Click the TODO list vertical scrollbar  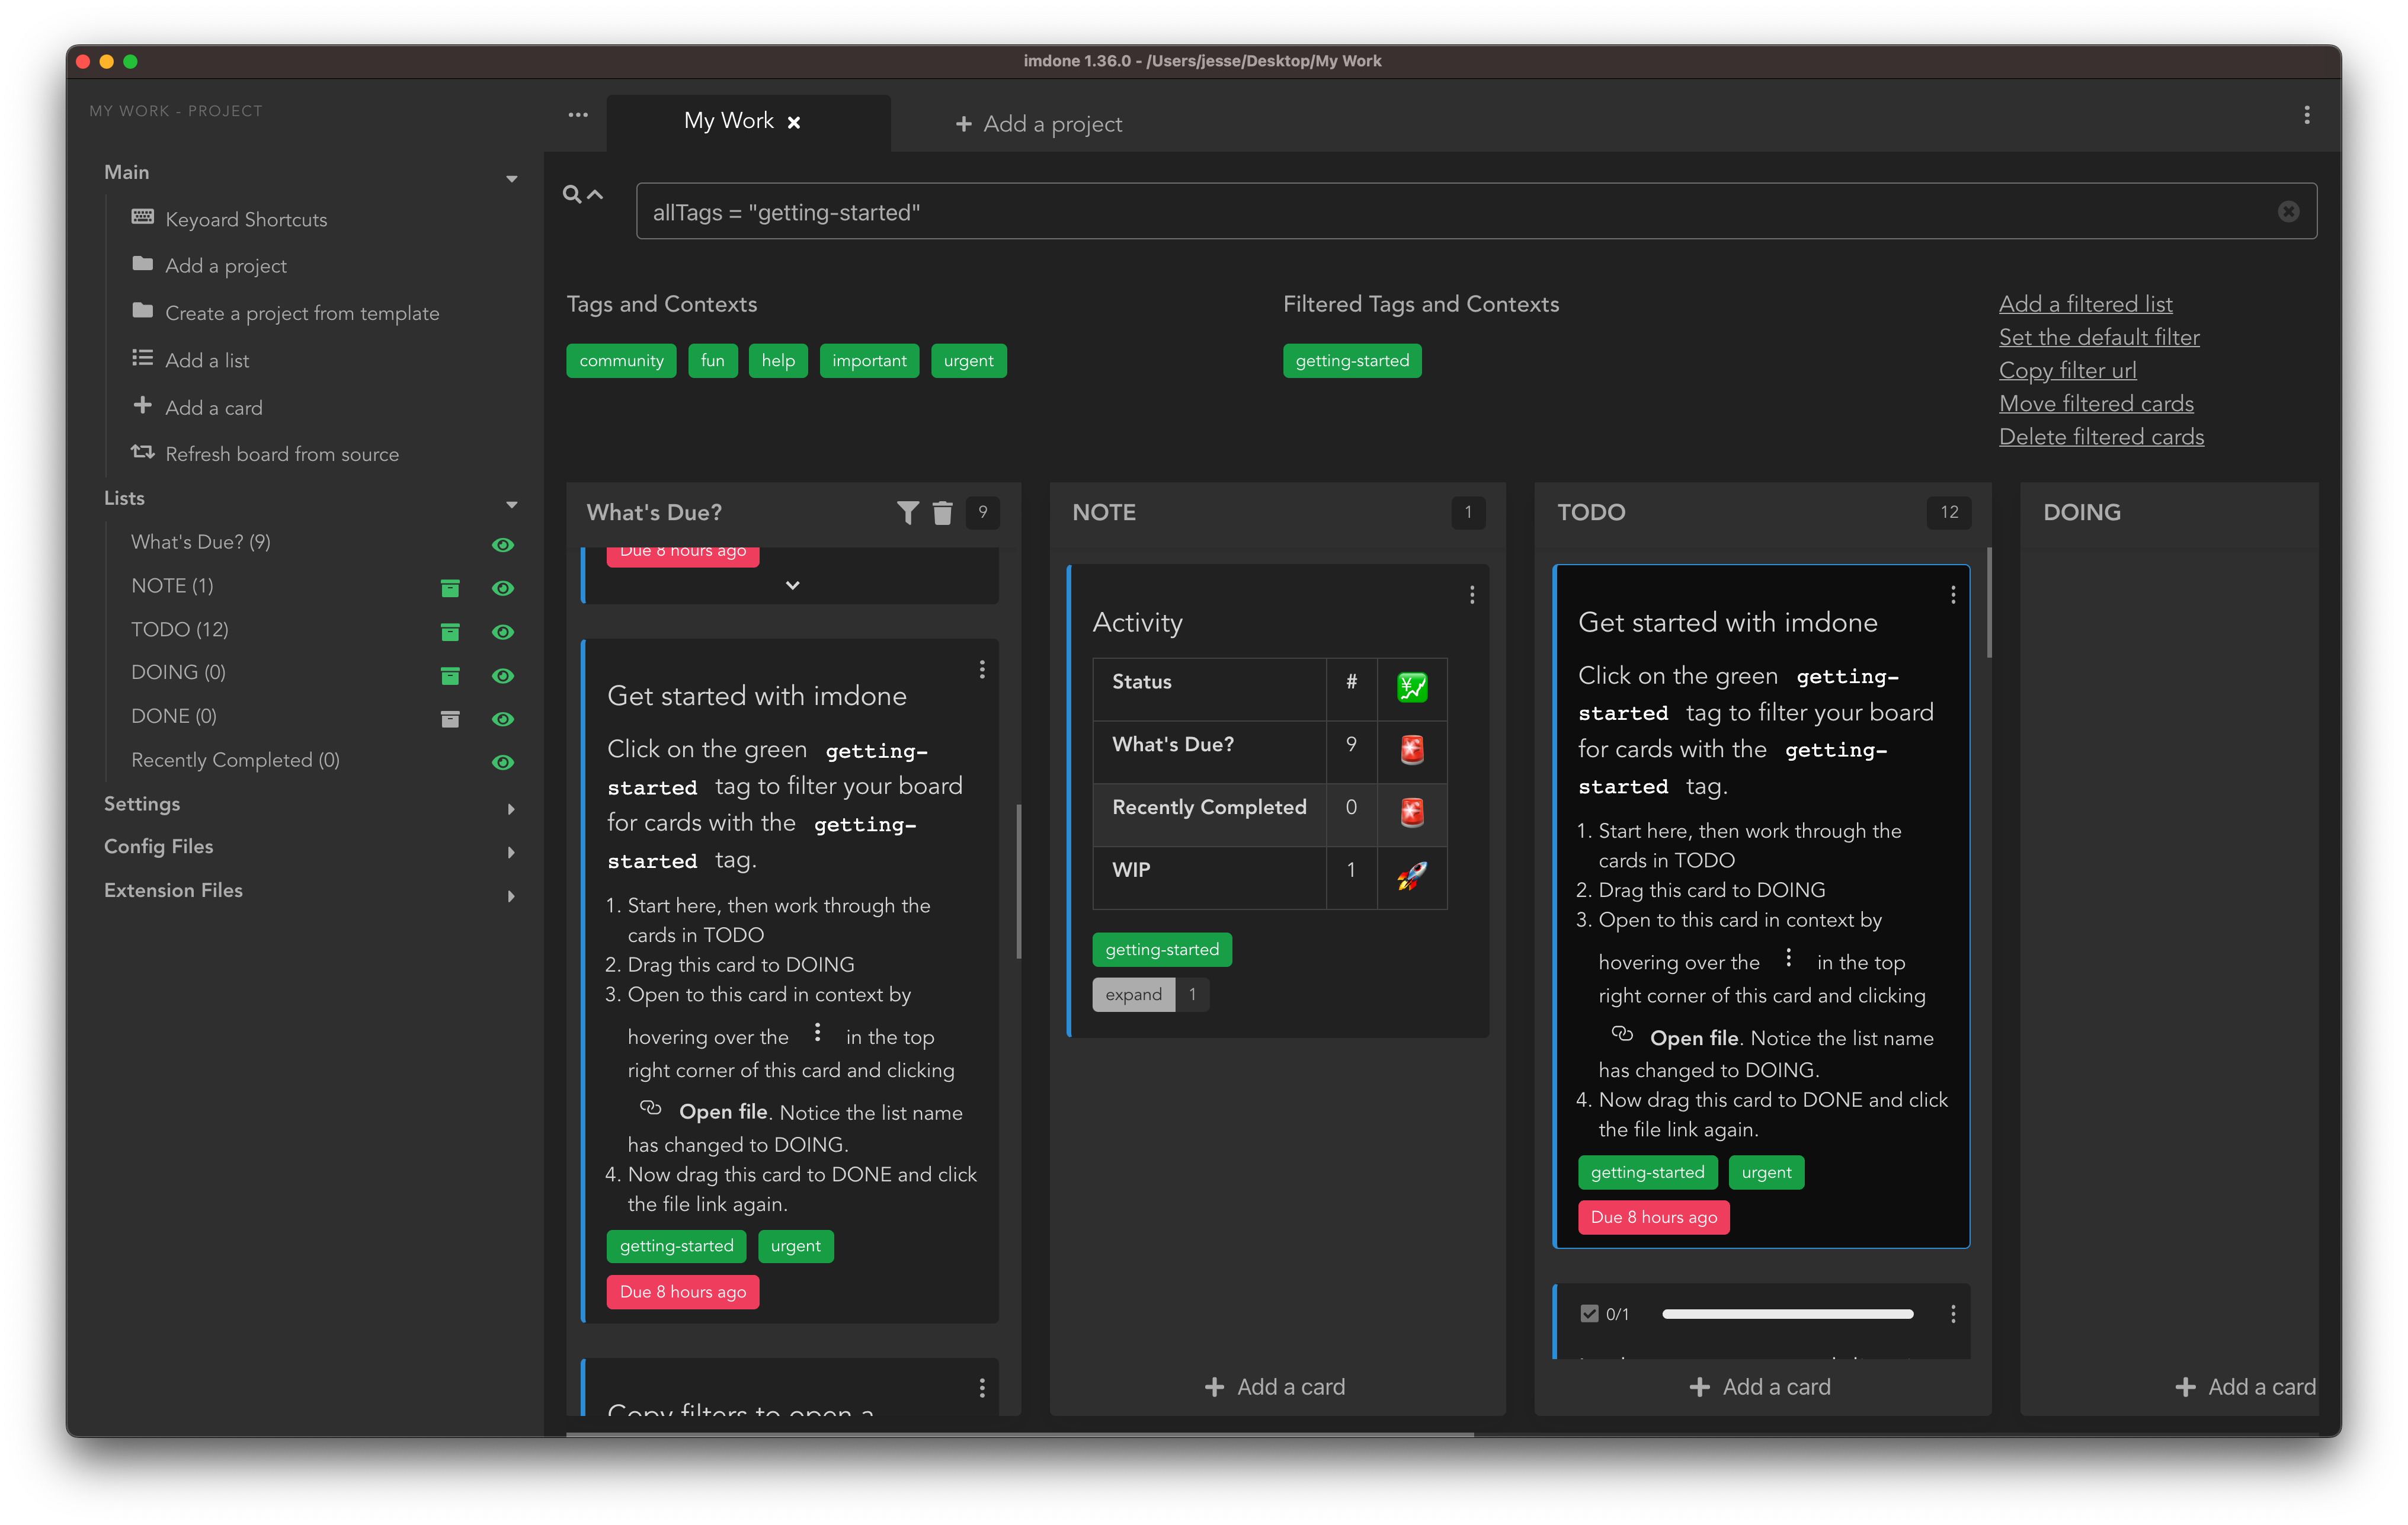click(1988, 602)
